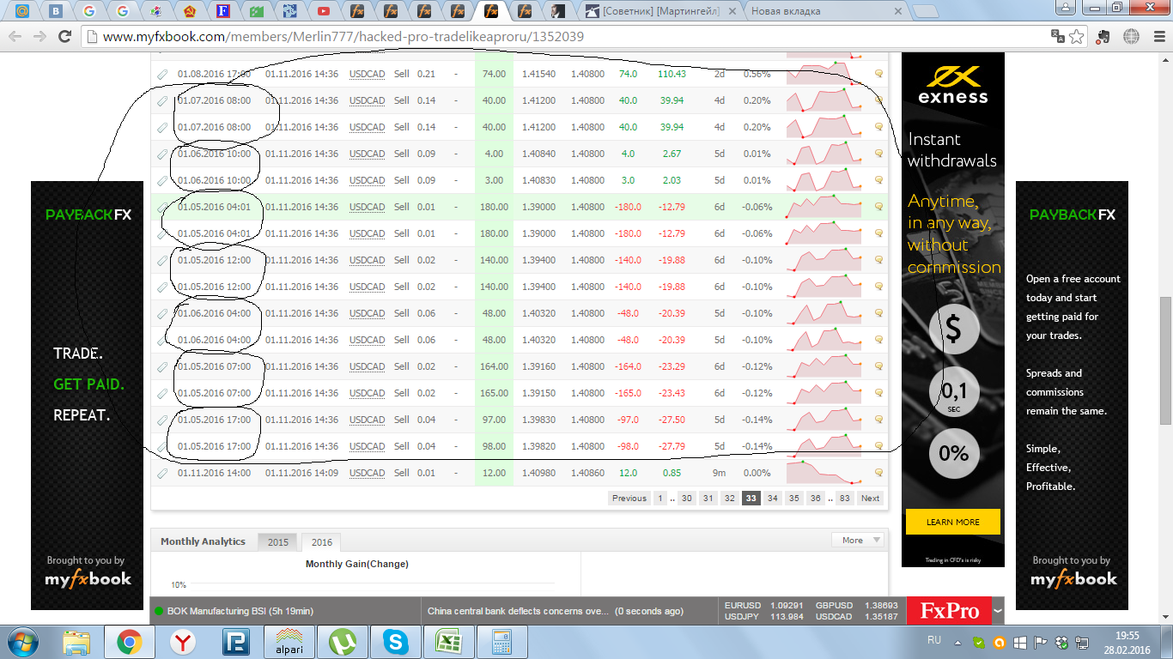Go back with the browser back arrow
This screenshot has width=1173, height=659.
pos(15,37)
